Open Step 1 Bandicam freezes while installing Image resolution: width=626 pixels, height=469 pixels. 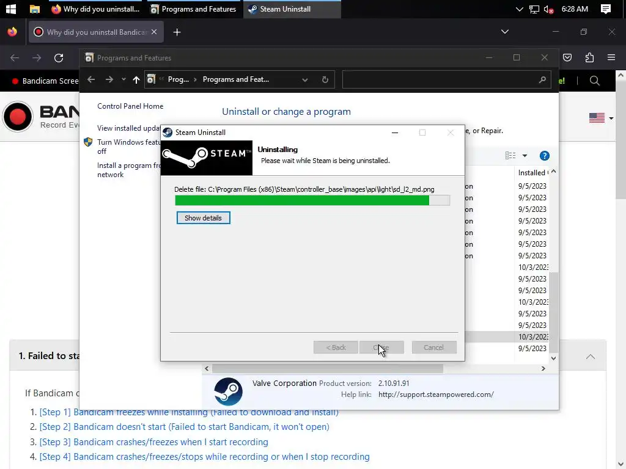tap(189, 412)
